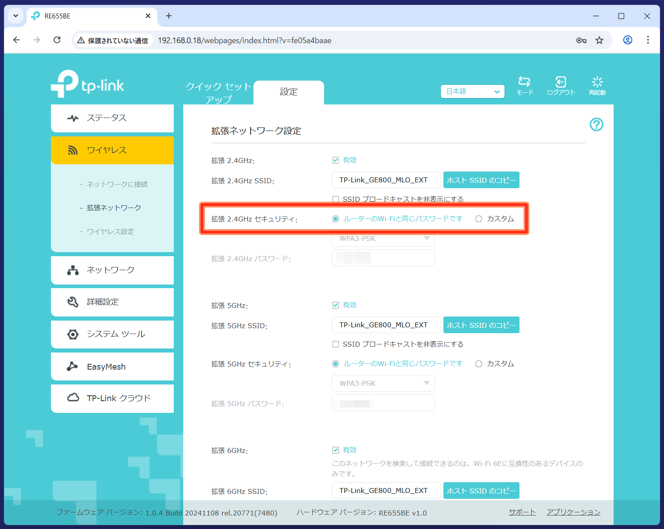The image size is (664, 529).
Task: Switch to the クイック セットアップ tab
Action: (218, 92)
